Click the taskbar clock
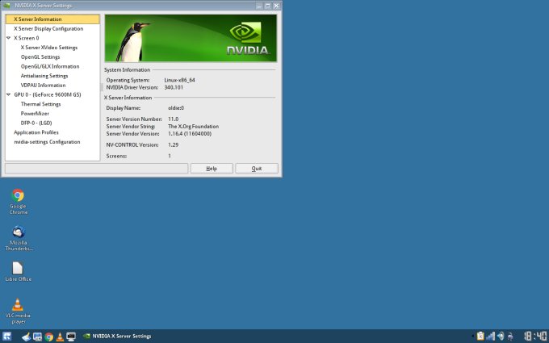549x343 pixels. (x=535, y=337)
